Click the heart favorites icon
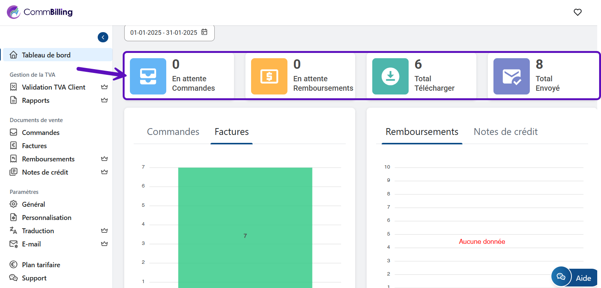Viewport: 601px width, 288px height. point(578,12)
